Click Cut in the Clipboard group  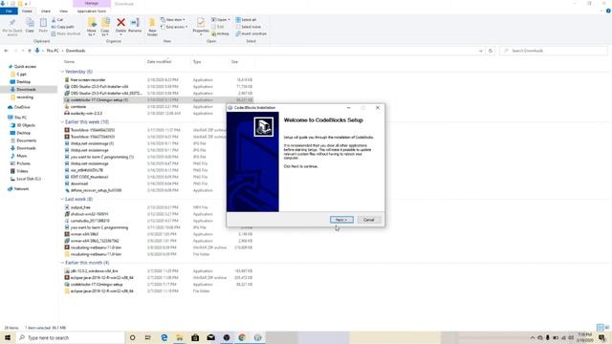(x=57, y=19)
